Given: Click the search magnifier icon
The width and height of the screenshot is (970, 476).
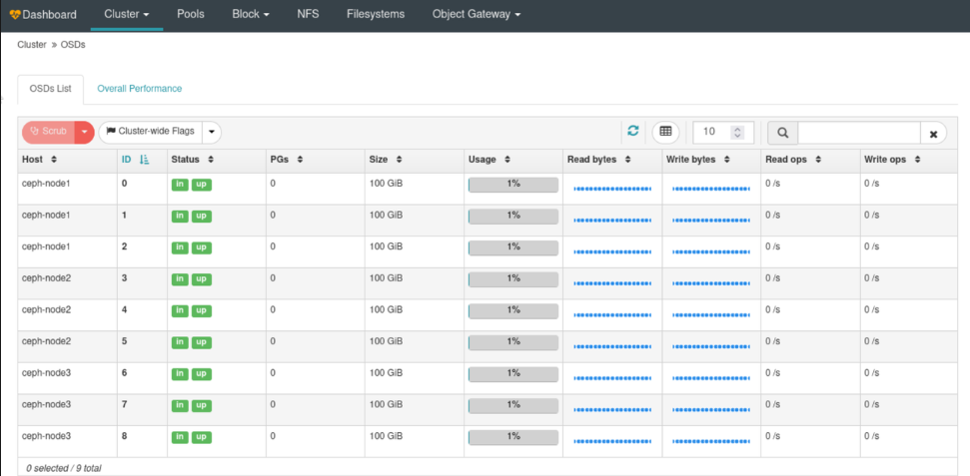Looking at the screenshot, I should pos(782,133).
